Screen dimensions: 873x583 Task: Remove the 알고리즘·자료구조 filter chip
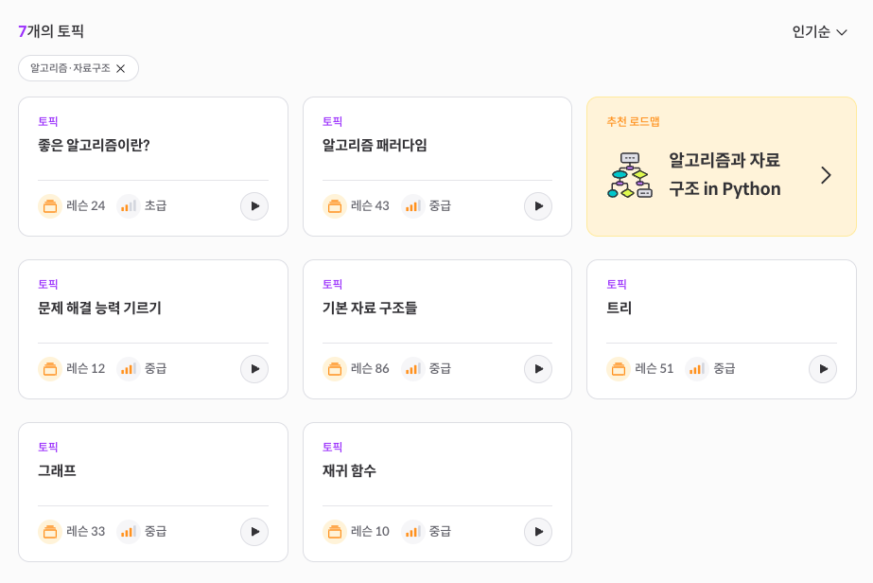(x=121, y=68)
